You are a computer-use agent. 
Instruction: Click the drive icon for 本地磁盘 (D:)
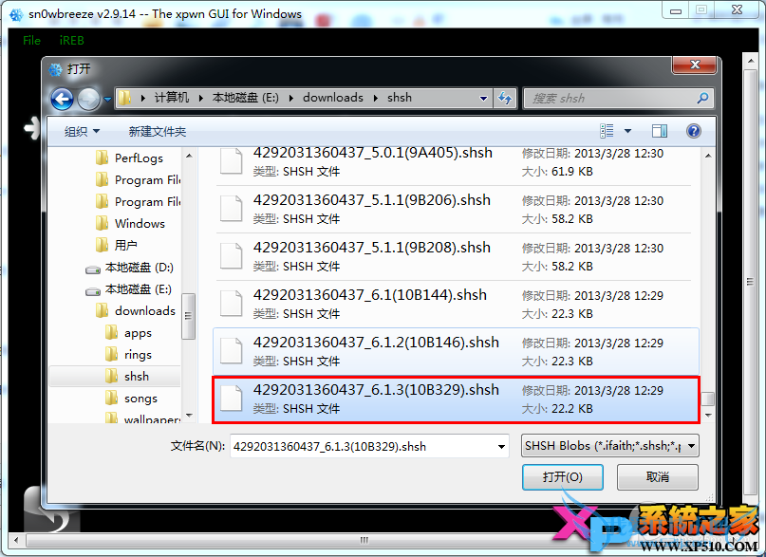pos(93,269)
